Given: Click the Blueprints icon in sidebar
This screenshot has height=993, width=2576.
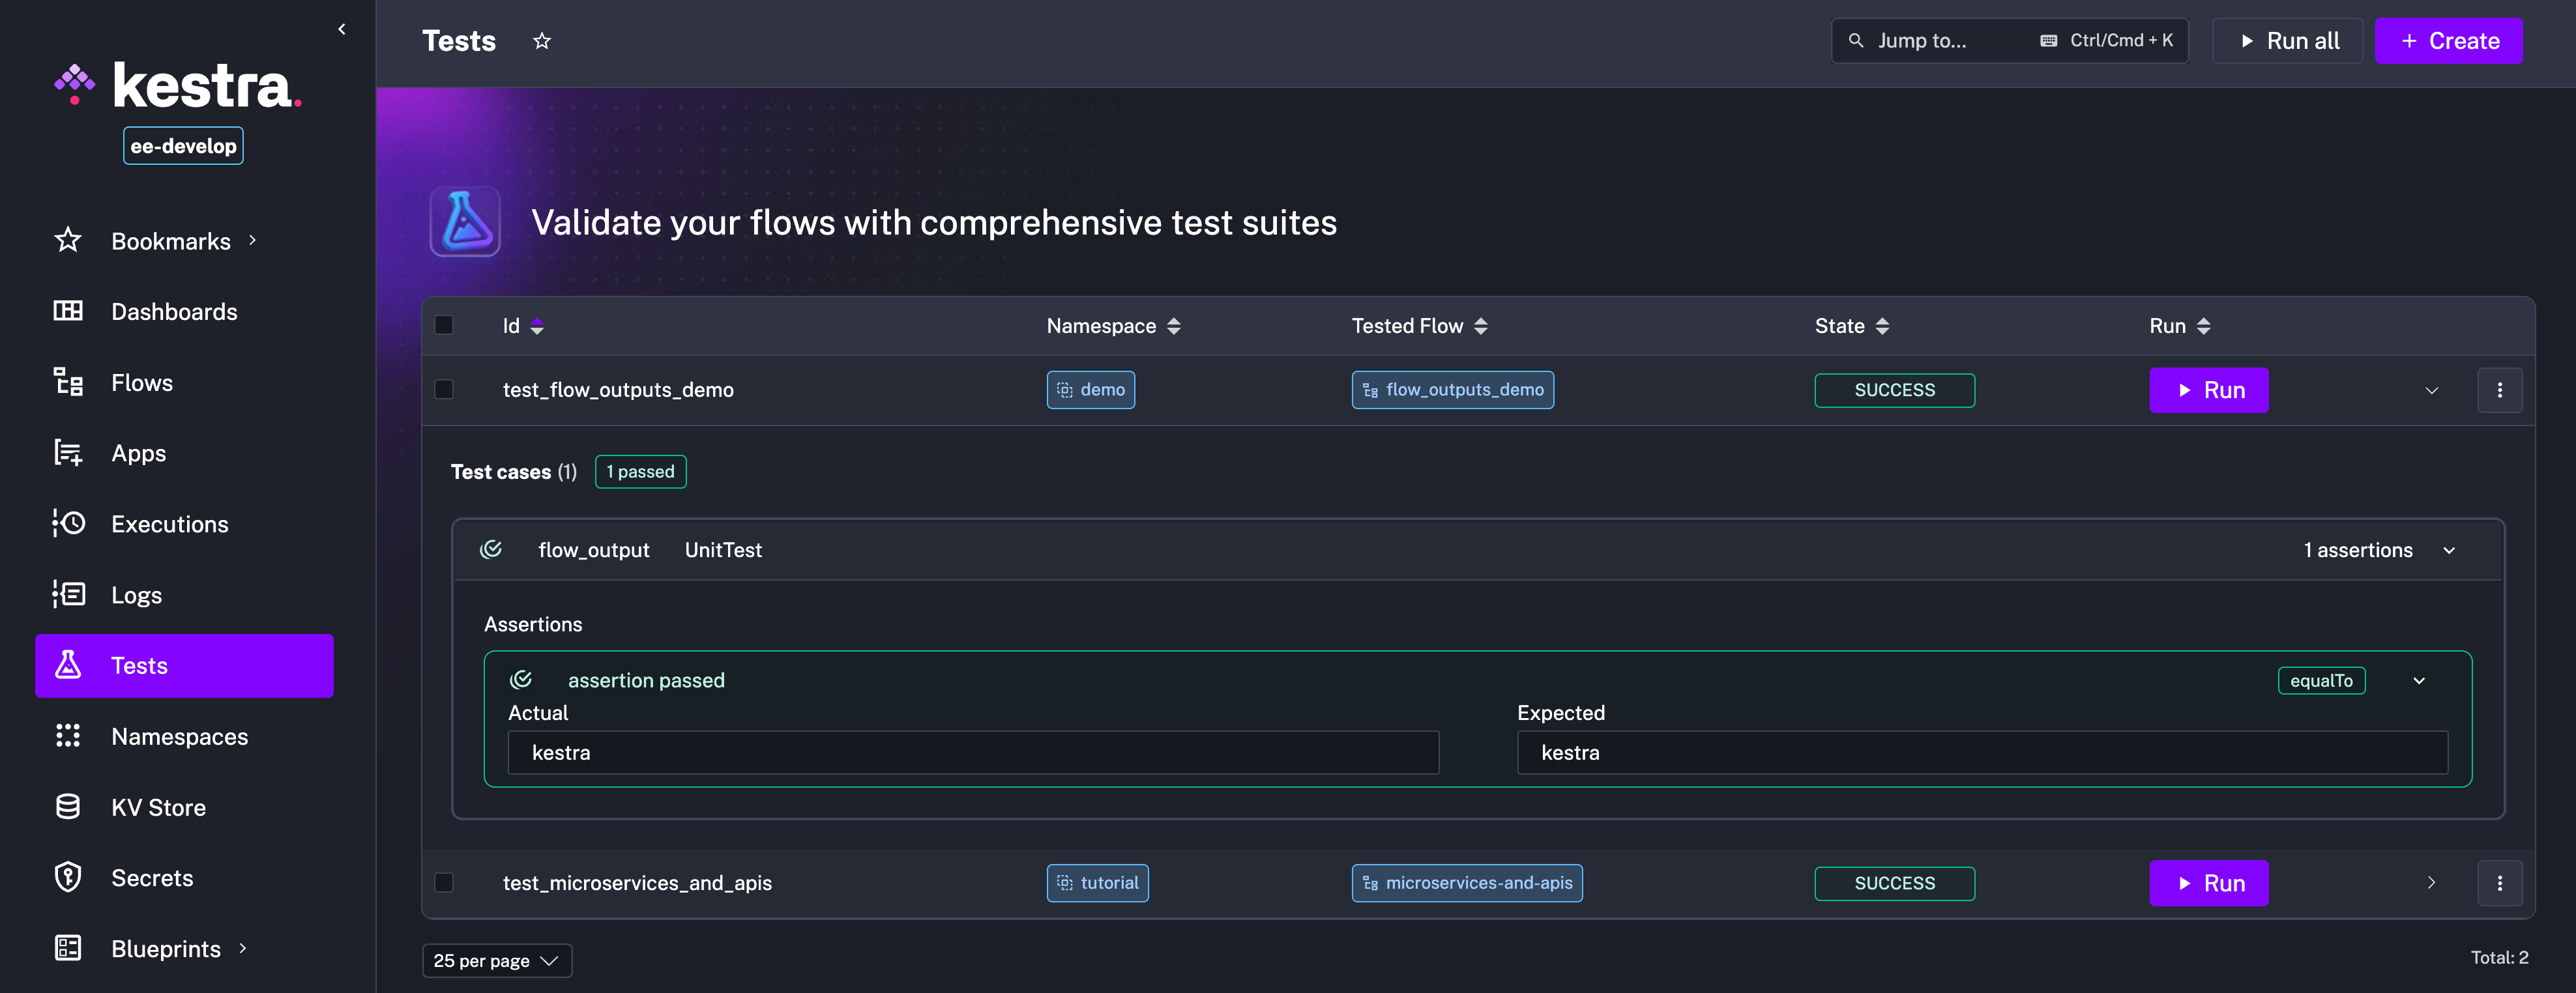Looking at the screenshot, I should (x=68, y=948).
